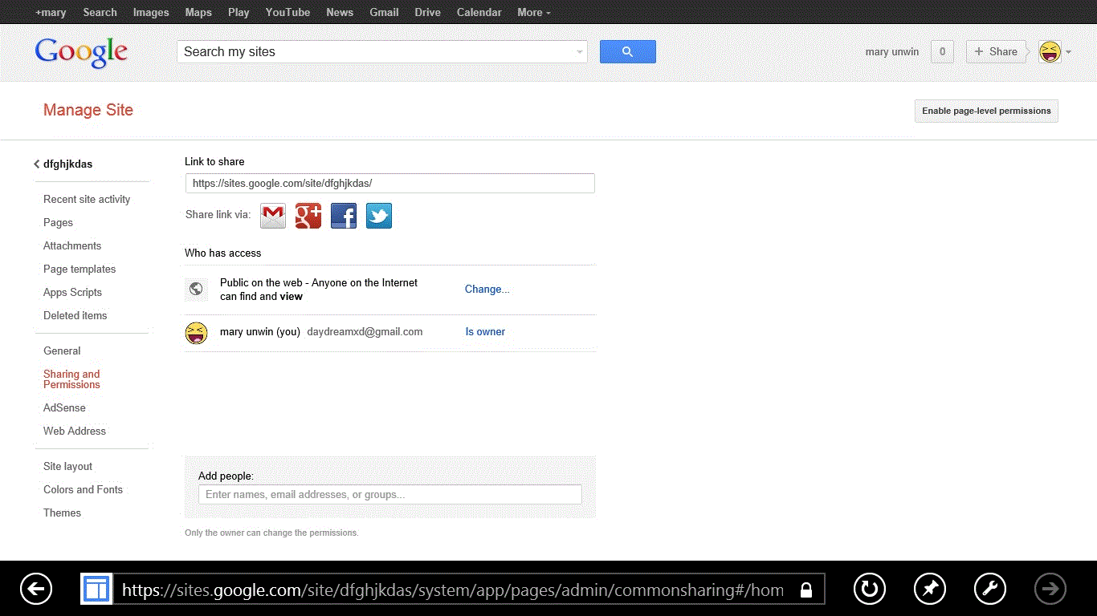Open Apps Scripts in sidebar
This screenshot has height=616, width=1097.
pos(72,292)
